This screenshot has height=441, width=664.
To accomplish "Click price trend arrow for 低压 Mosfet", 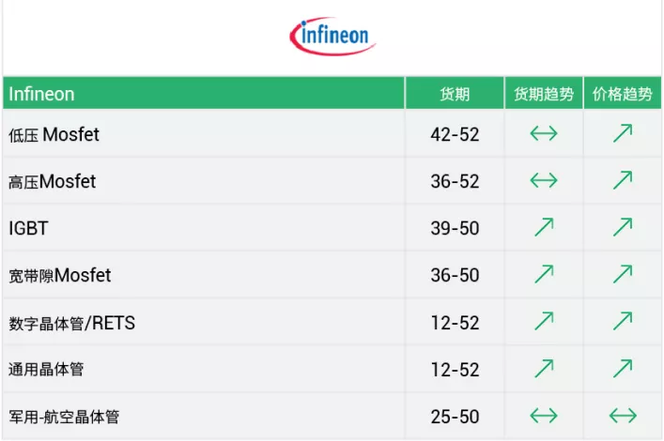I will (x=623, y=133).
